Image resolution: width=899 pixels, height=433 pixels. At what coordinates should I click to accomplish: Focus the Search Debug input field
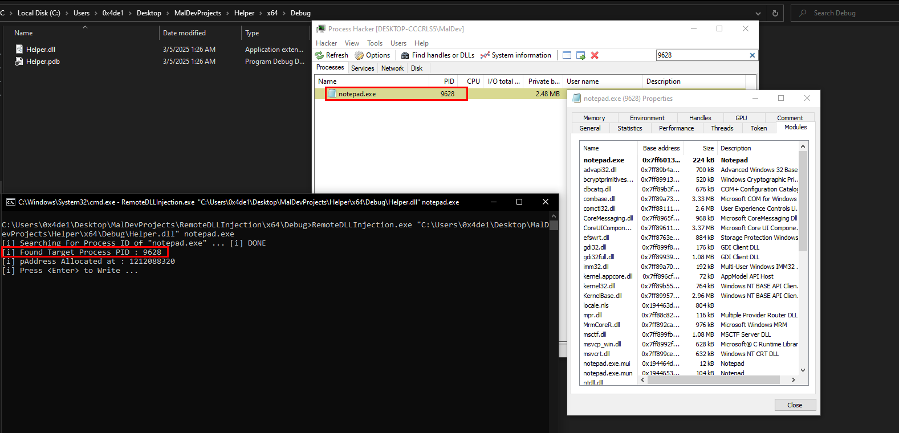(845, 13)
